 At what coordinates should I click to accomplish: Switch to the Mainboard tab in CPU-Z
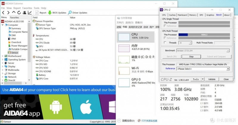[182, 15]
